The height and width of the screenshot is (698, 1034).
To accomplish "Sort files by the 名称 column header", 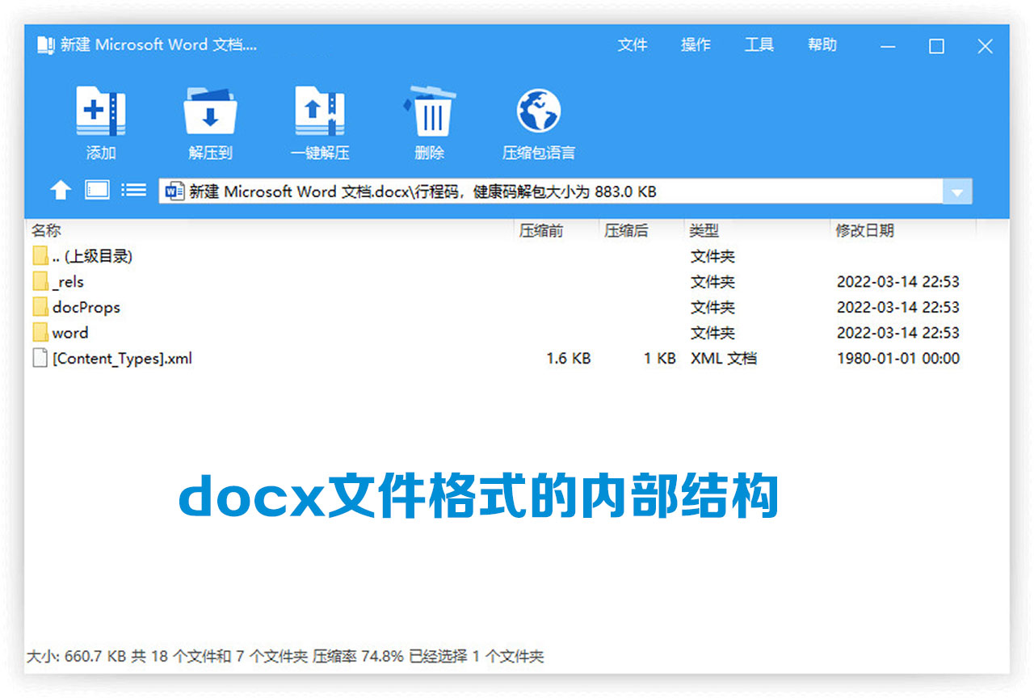I will tap(46, 230).
